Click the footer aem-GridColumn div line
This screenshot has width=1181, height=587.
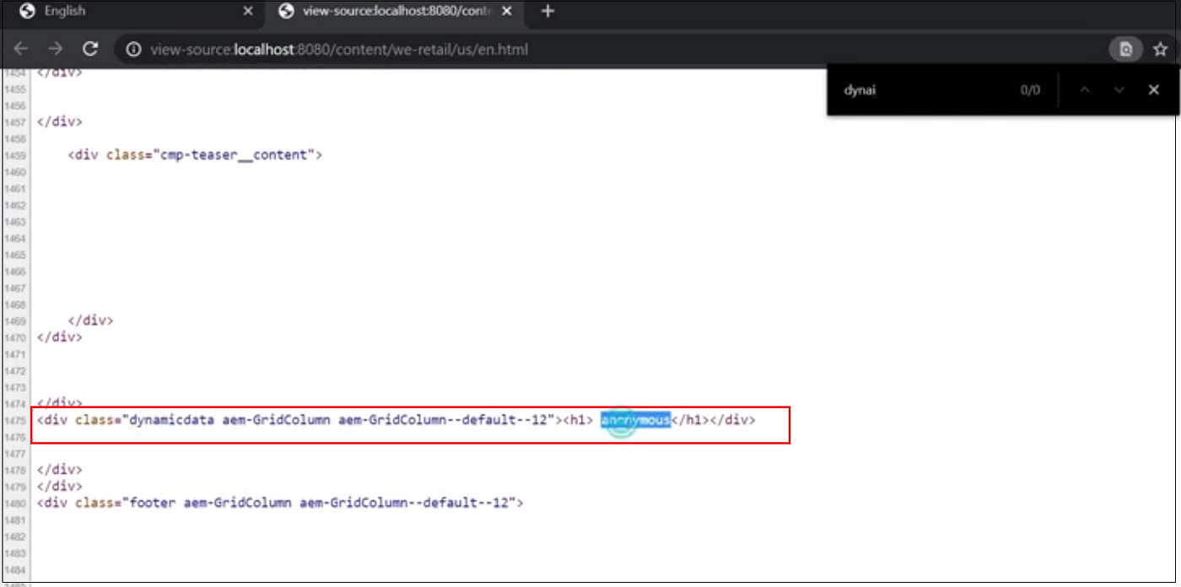click(x=281, y=503)
